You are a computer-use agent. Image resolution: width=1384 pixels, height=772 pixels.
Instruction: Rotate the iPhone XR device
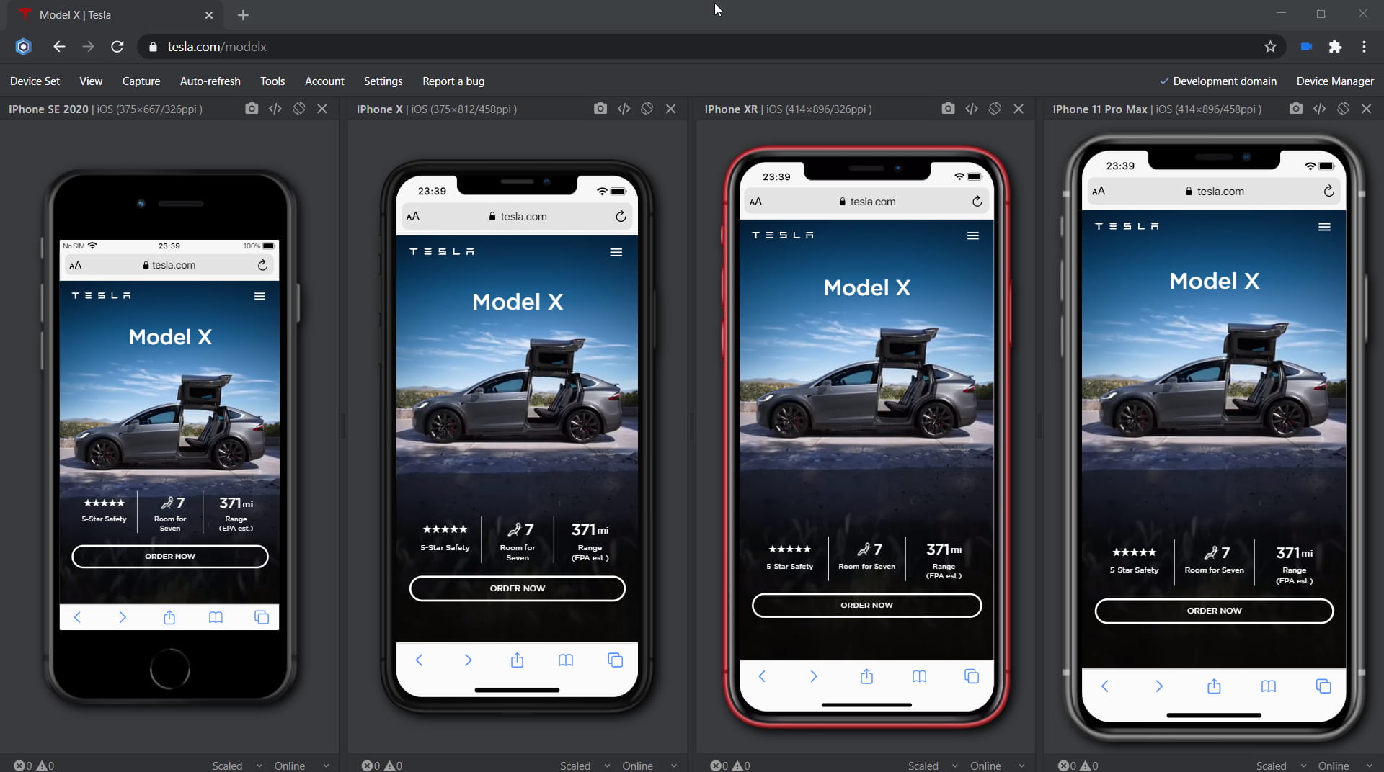(995, 109)
